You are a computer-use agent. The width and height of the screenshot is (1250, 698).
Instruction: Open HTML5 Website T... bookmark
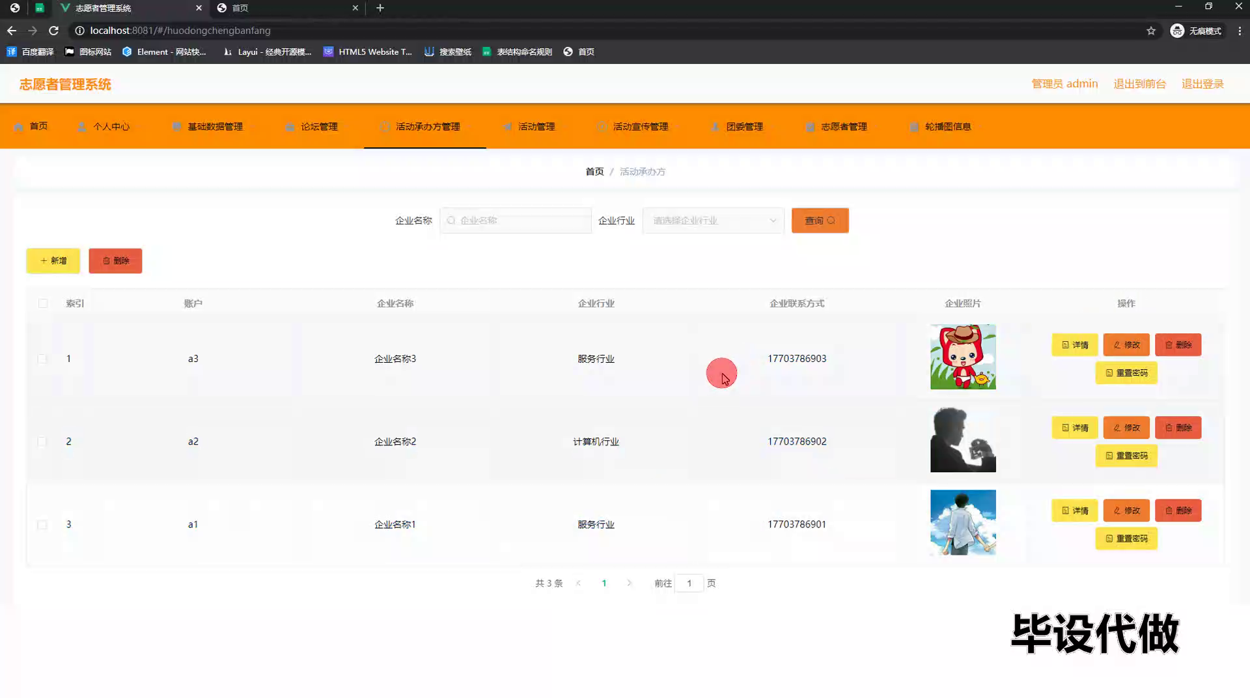click(368, 51)
